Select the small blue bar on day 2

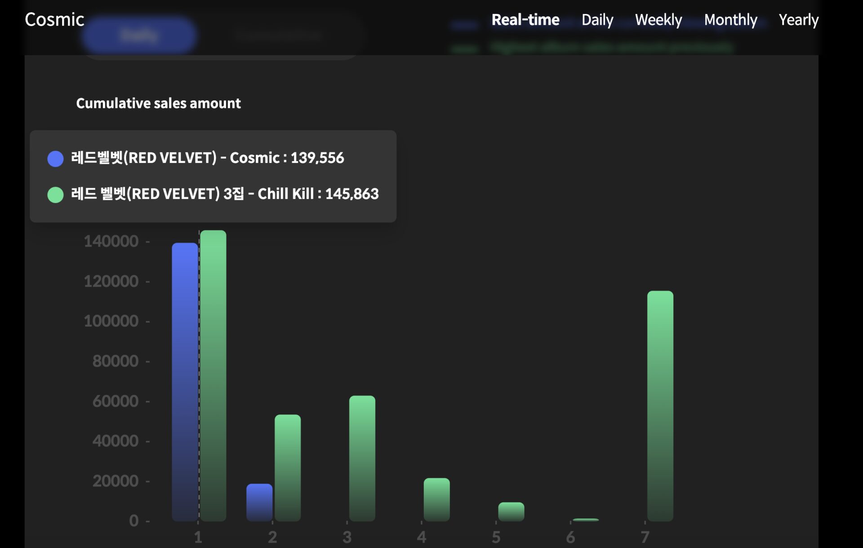[x=259, y=502]
